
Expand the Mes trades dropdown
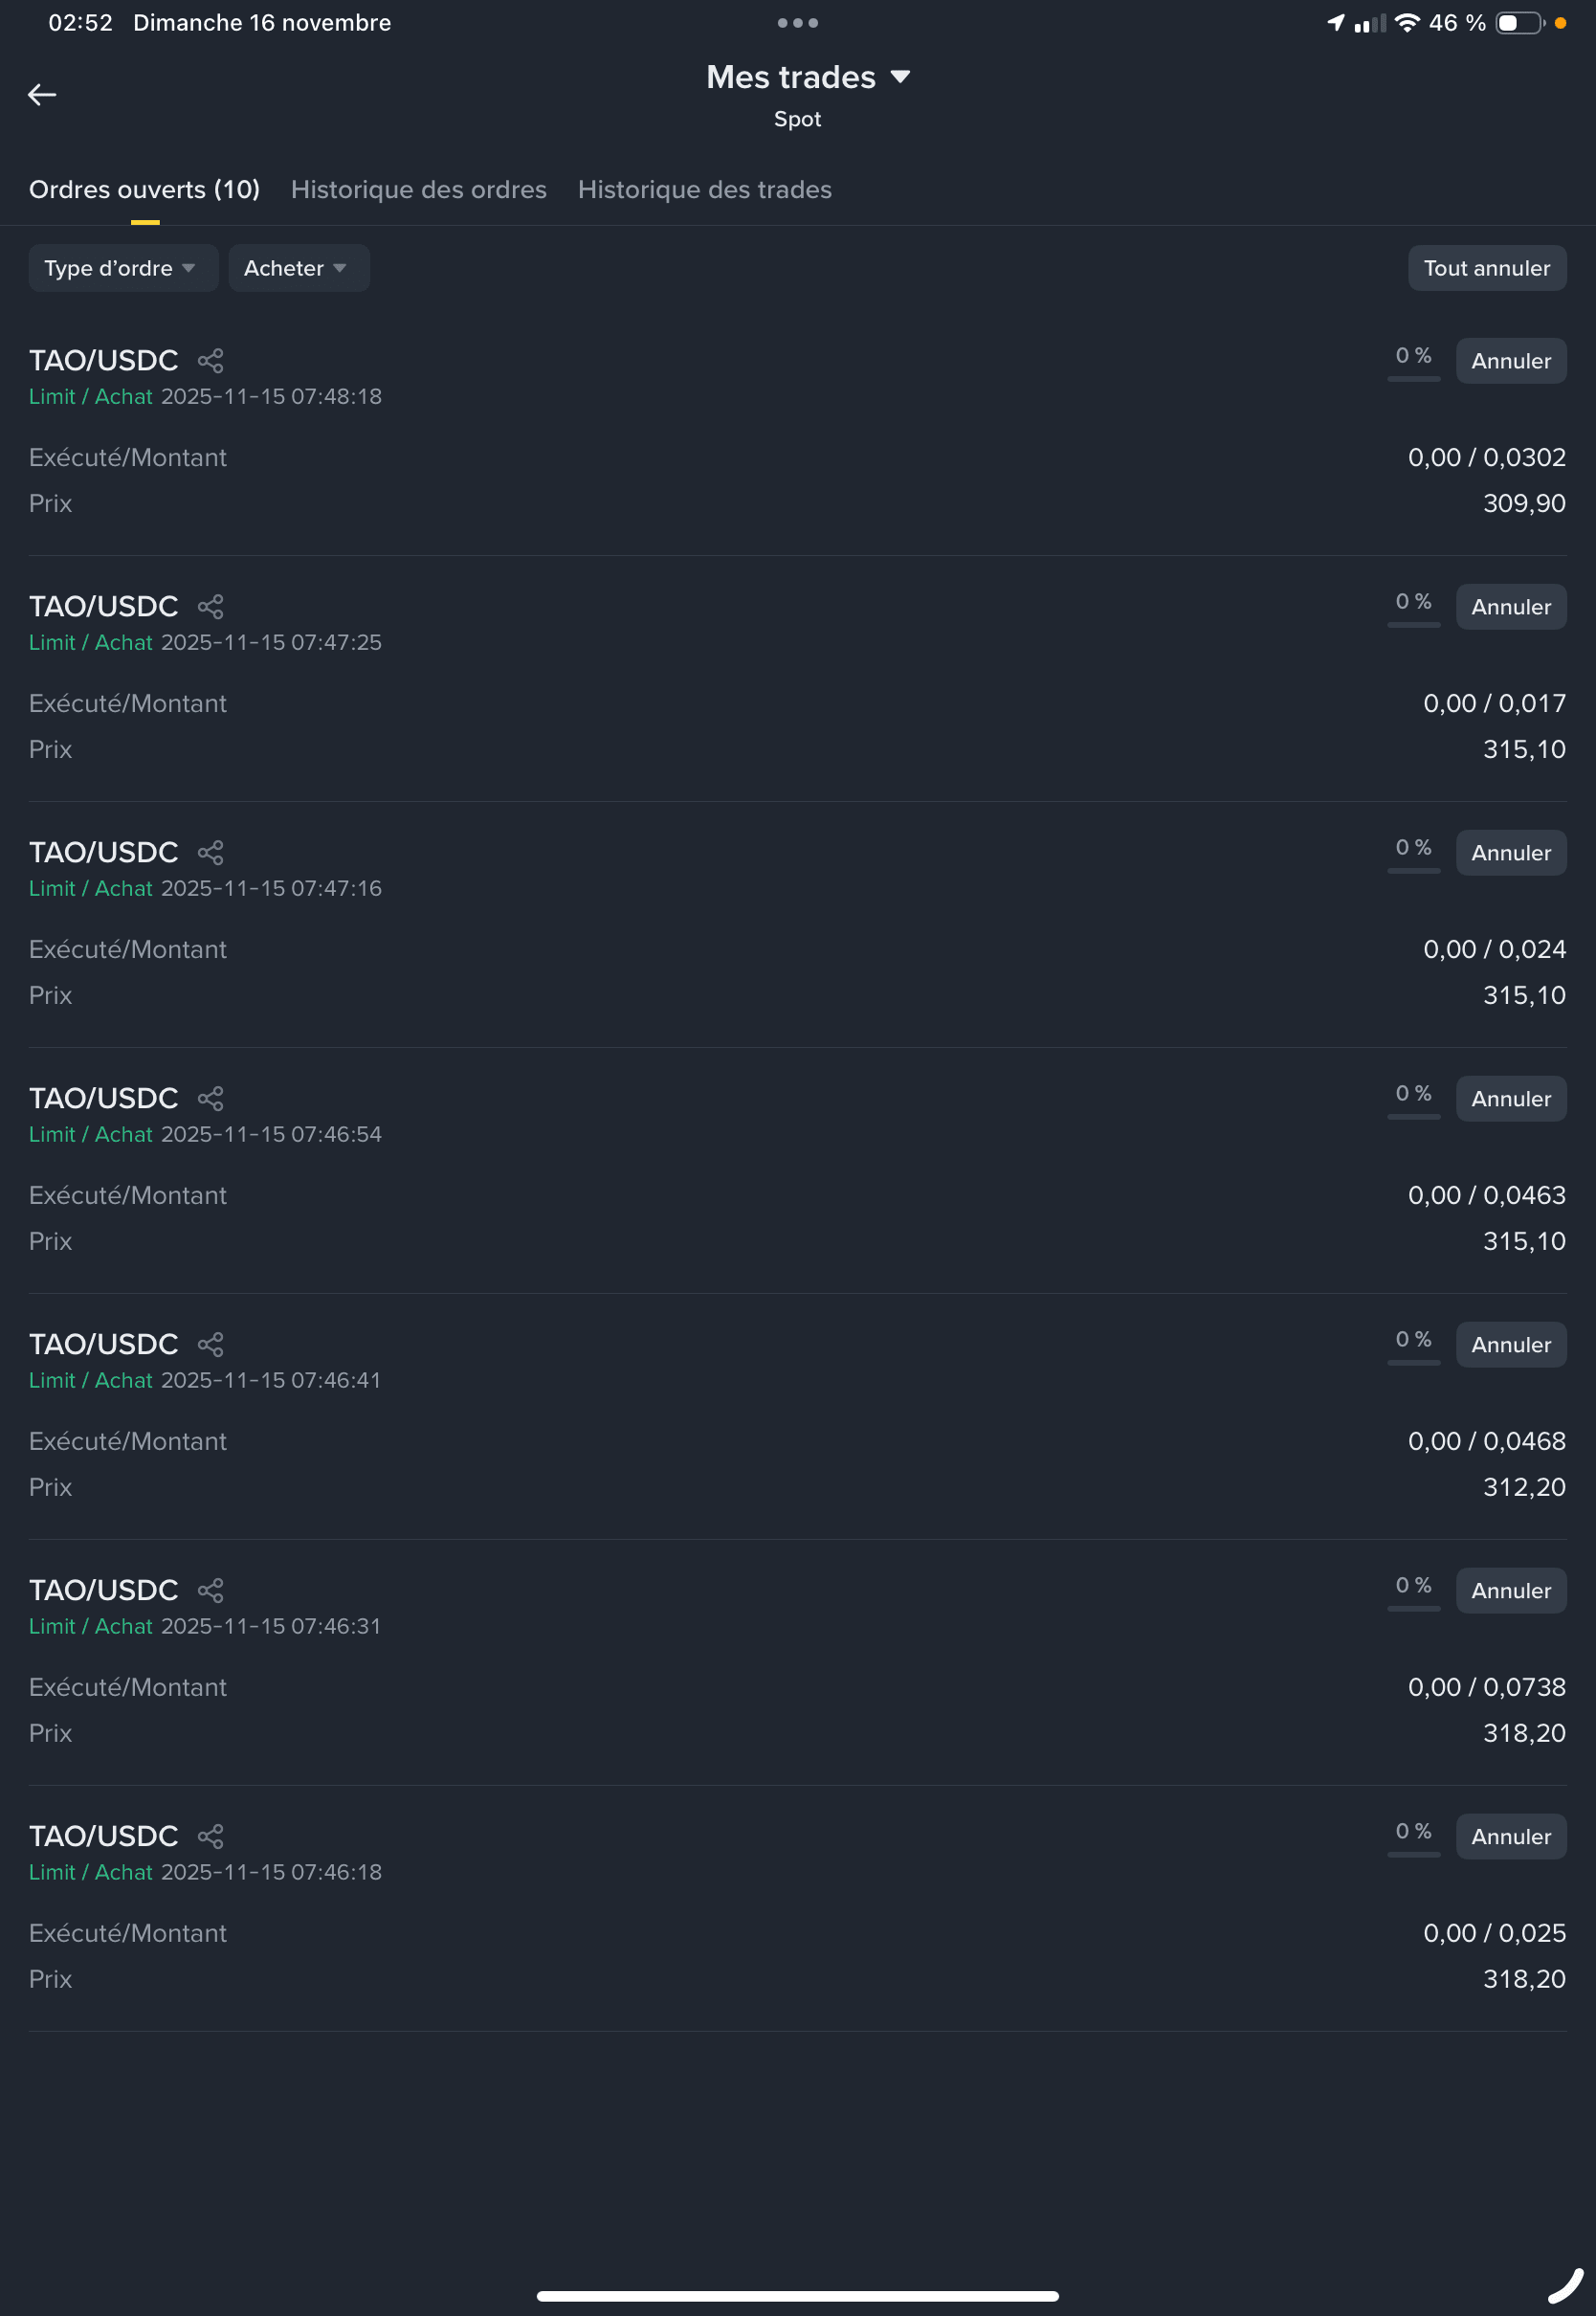point(808,77)
